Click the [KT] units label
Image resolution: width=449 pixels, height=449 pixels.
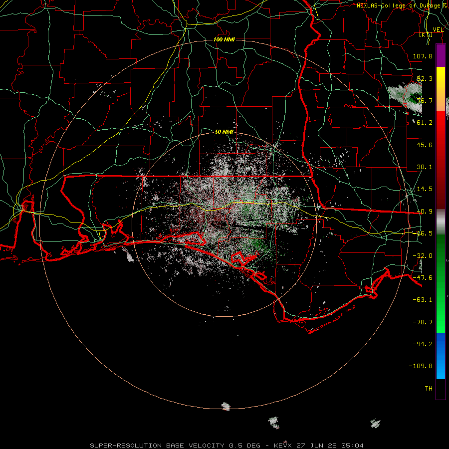pyautogui.click(x=426, y=35)
